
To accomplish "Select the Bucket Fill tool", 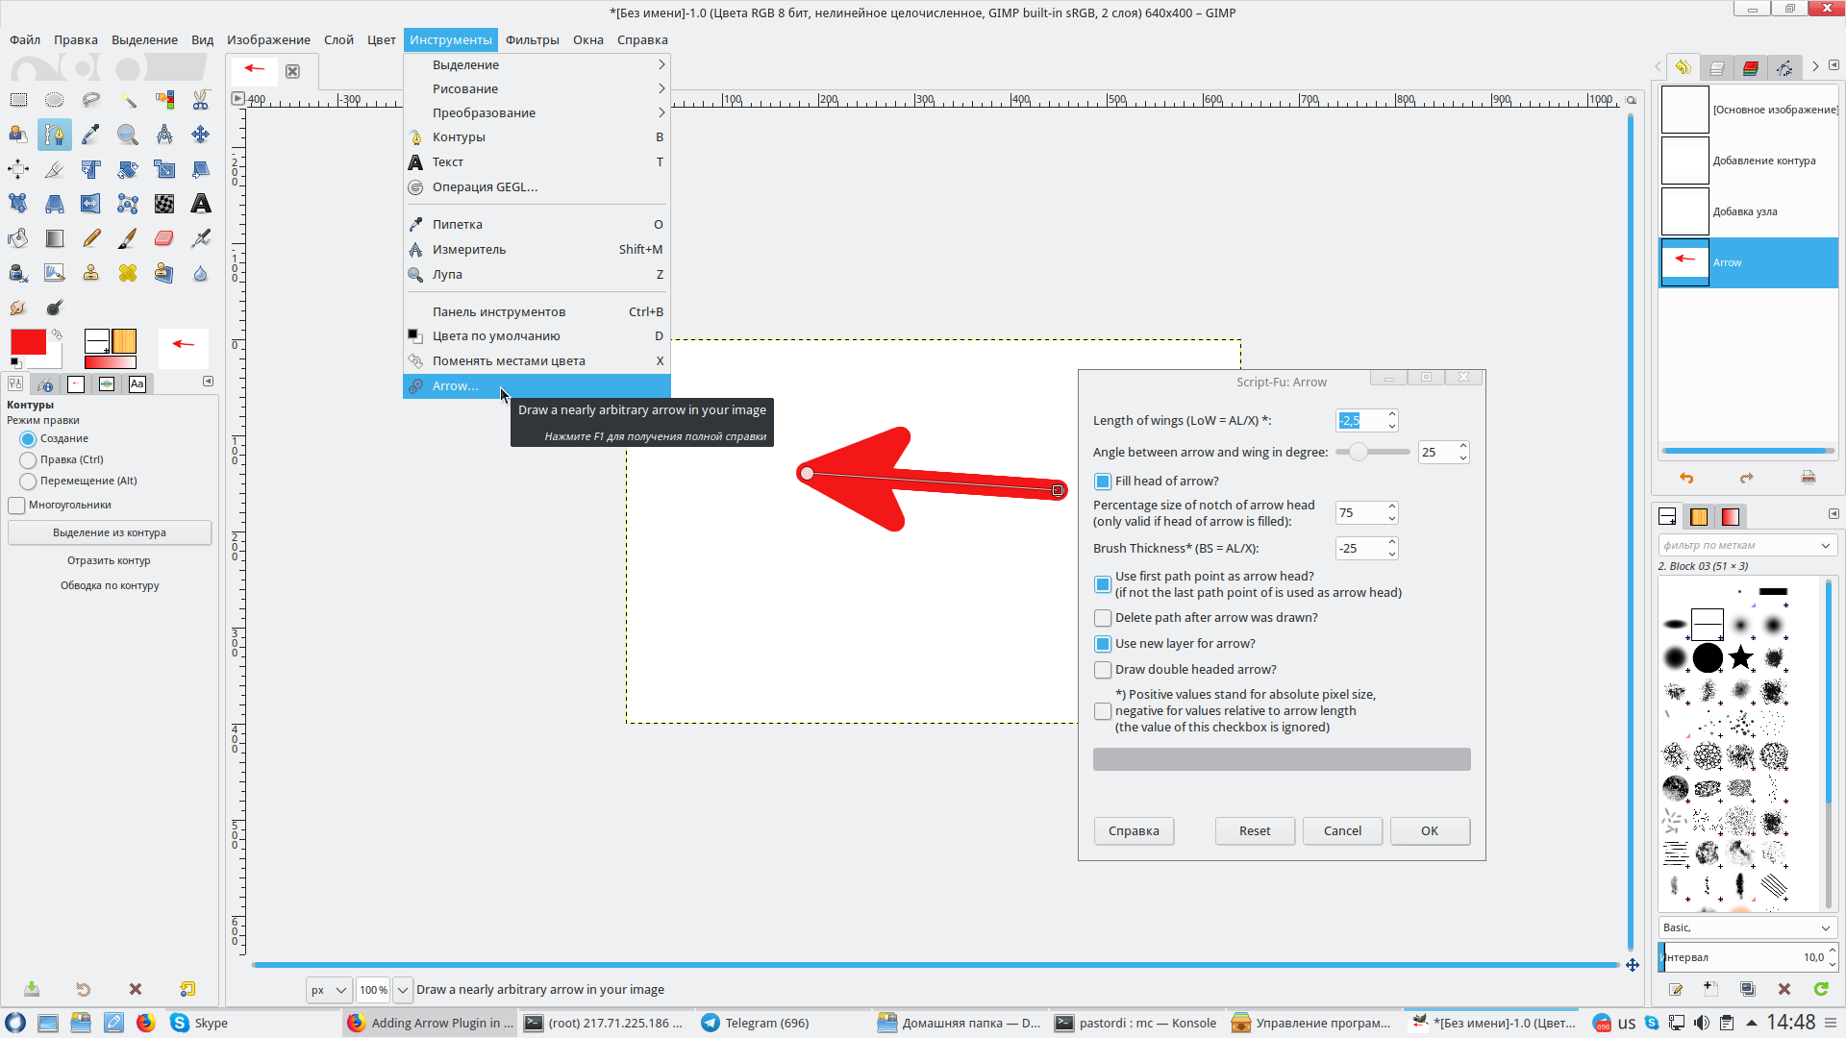I will point(18,238).
